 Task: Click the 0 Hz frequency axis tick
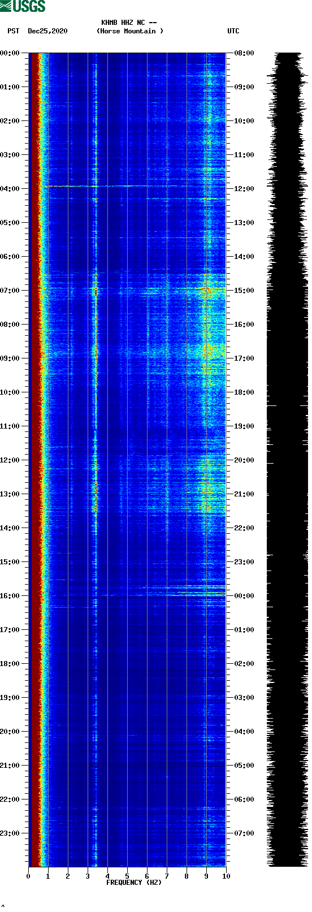point(28,876)
